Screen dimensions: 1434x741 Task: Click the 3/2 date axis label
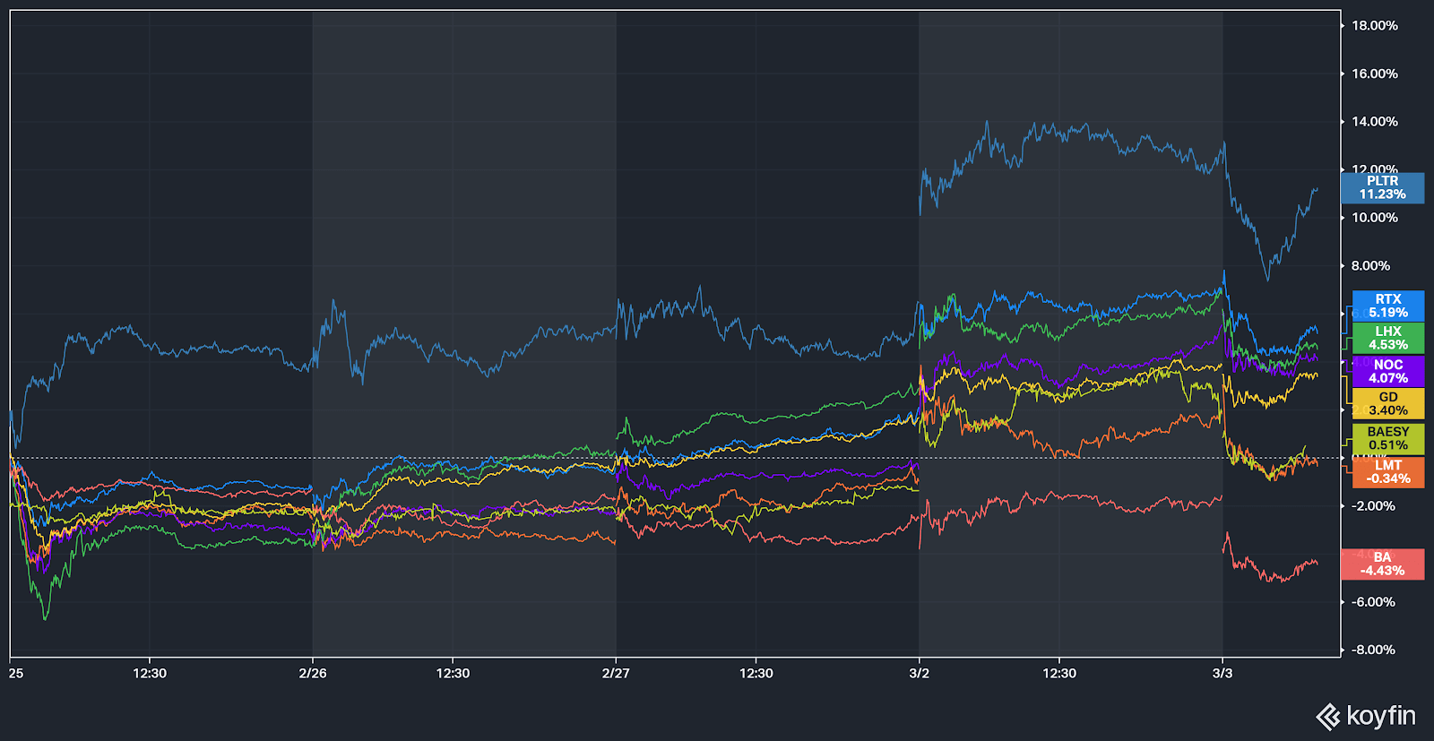click(919, 673)
